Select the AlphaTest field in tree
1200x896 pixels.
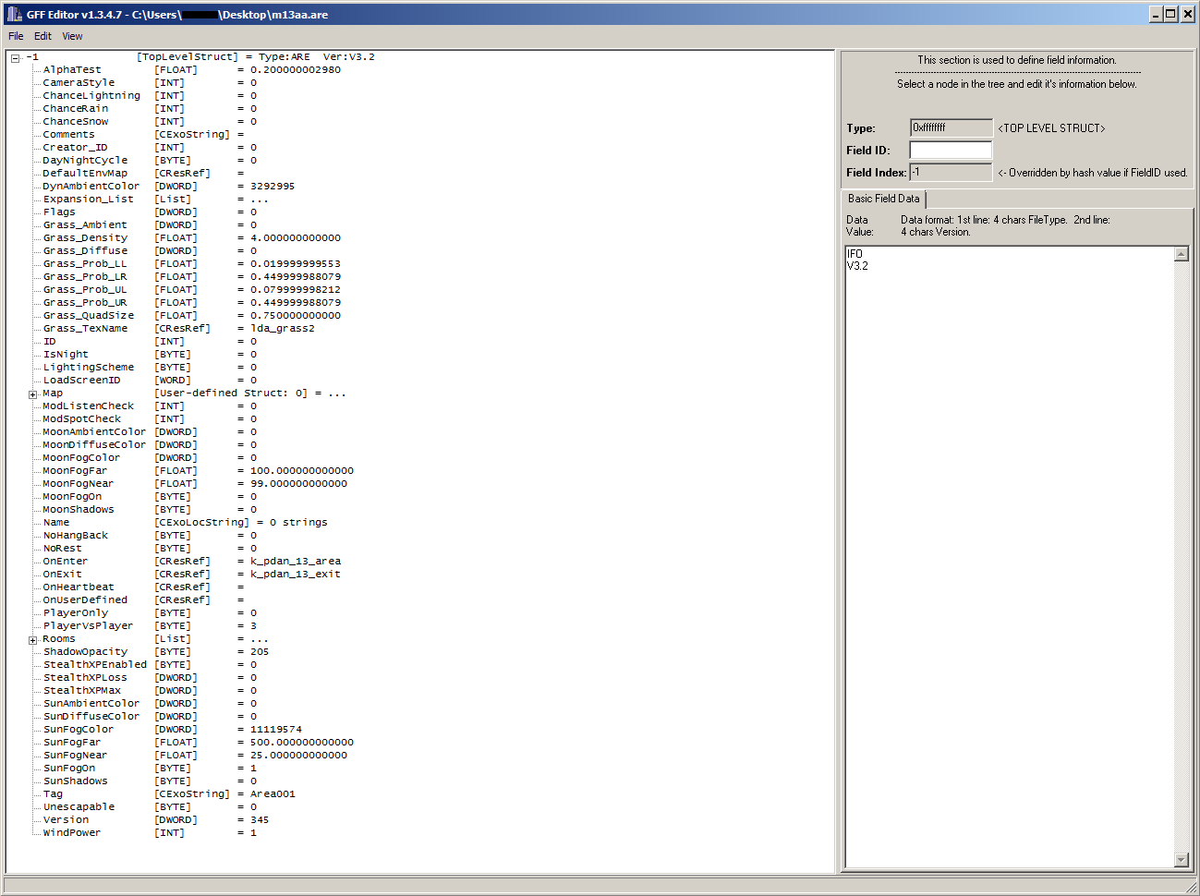[x=72, y=70]
